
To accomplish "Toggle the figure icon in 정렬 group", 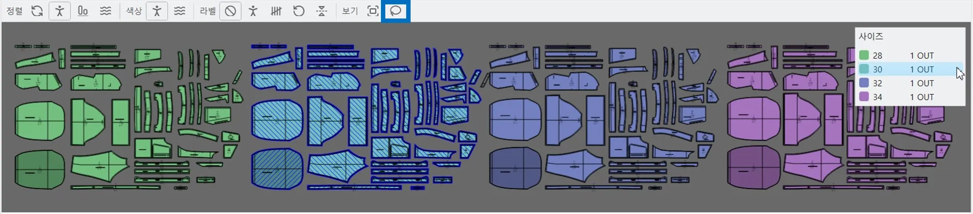I will coord(60,11).
